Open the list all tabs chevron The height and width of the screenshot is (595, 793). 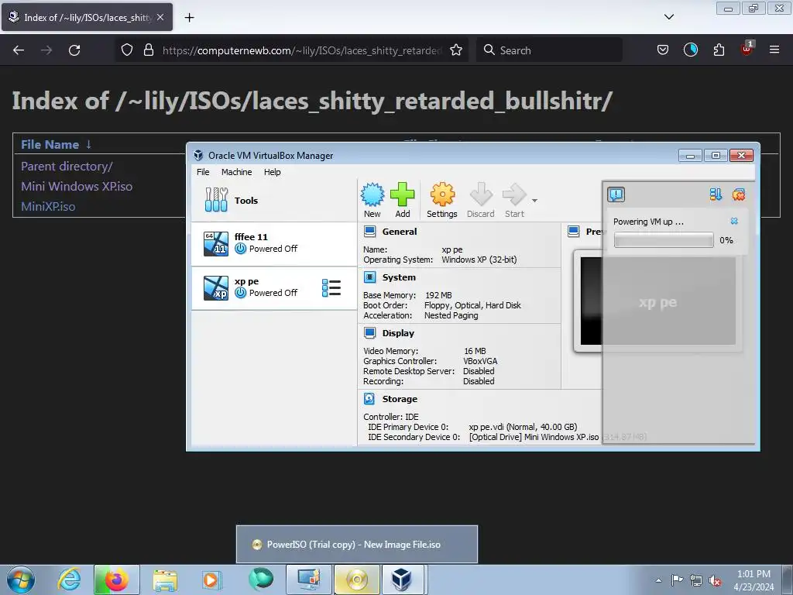[x=669, y=17]
